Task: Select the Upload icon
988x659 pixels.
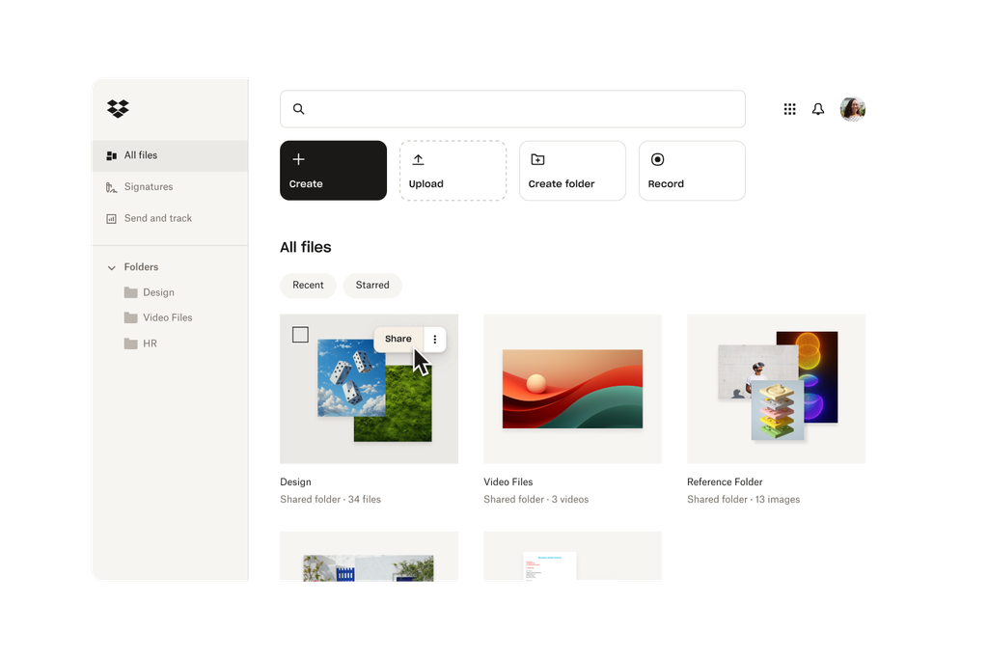Action: (x=418, y=159)
